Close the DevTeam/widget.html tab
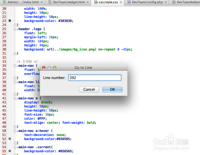Image resolution: width=200 pixels, height=155 pixels. click(x=88, y=2)
